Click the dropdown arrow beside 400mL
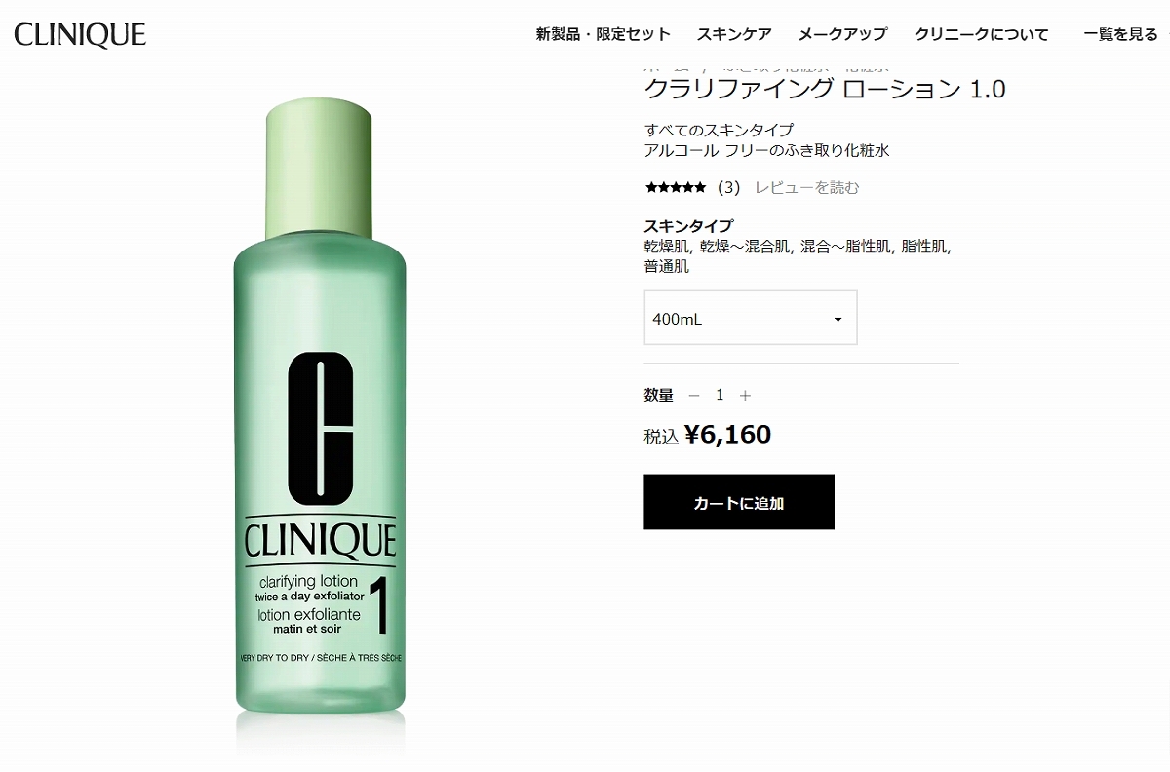This screenshot has height=772, width=1170. click(837, 319)
